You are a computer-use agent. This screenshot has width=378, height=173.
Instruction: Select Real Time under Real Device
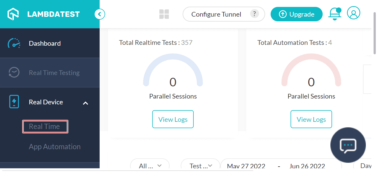click(x=45, y=126)
